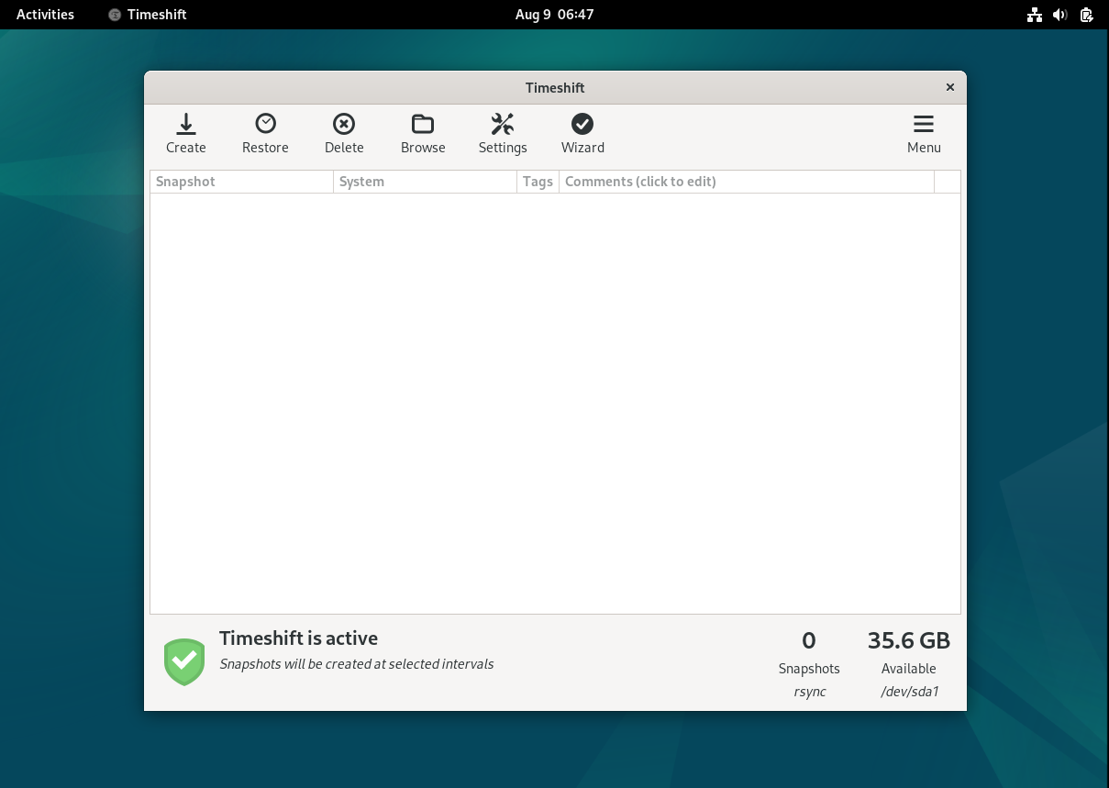Click the network status icon in top bar
This screenshot has width=1109, height=788.
click(1035, 15)
